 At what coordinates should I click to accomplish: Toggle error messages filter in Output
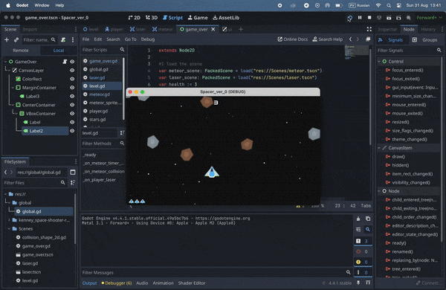point(363,251)
